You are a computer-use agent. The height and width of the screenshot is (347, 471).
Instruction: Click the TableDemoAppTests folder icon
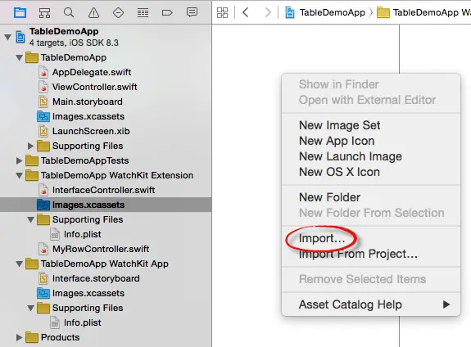(x=32, y=160)
